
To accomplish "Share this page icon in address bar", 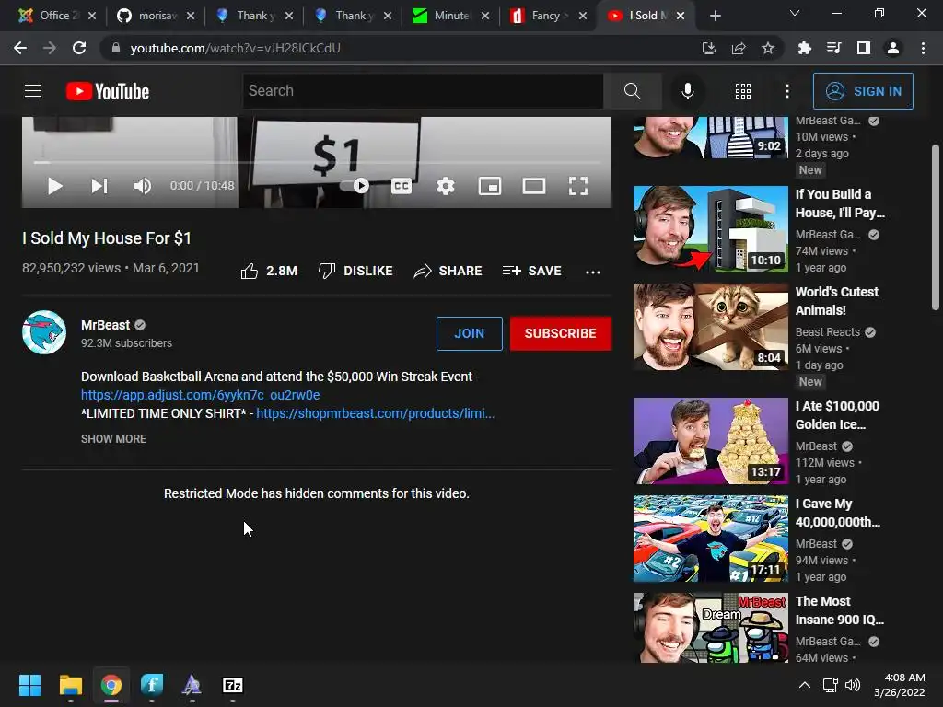I will 739,48.
